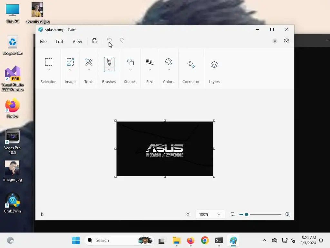Expand the Size options chevron
The image size is (330, 248).
[150, 70]
